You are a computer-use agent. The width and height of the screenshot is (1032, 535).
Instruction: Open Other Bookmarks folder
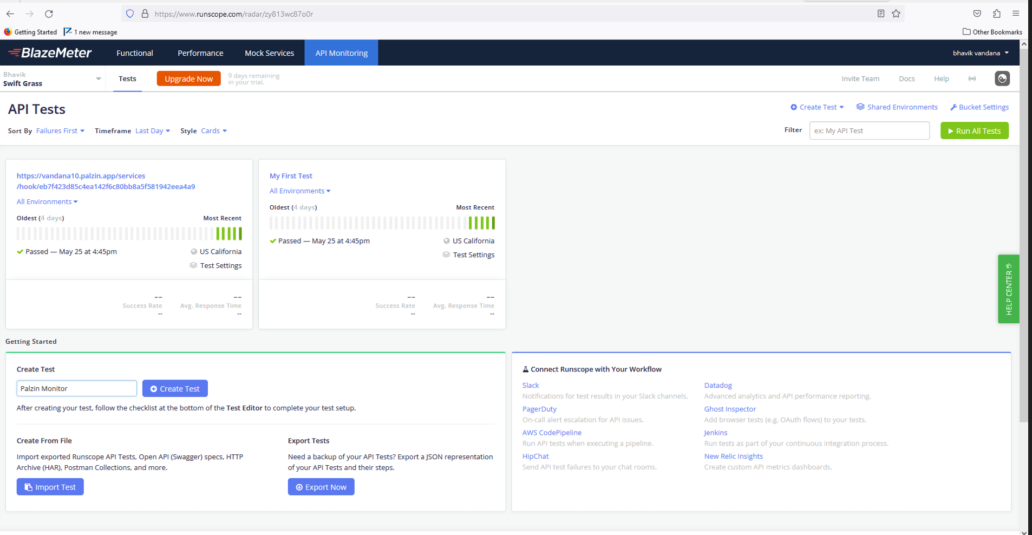[x=992, y=32]
